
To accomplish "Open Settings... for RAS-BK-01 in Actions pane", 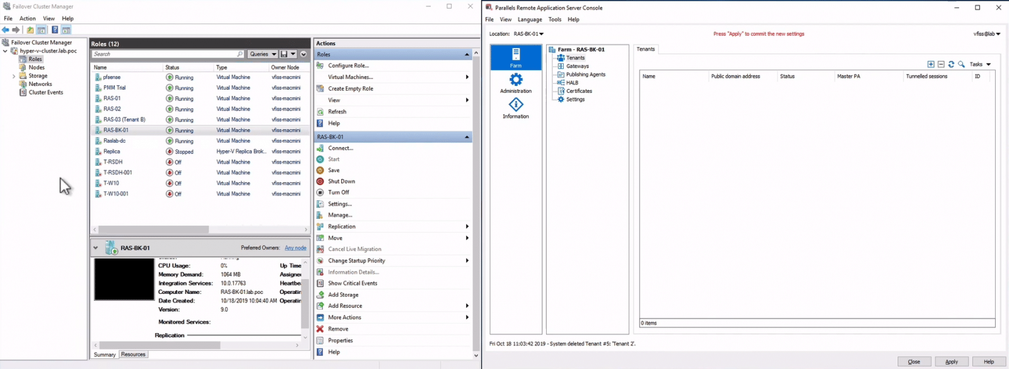I will [340, 204].
